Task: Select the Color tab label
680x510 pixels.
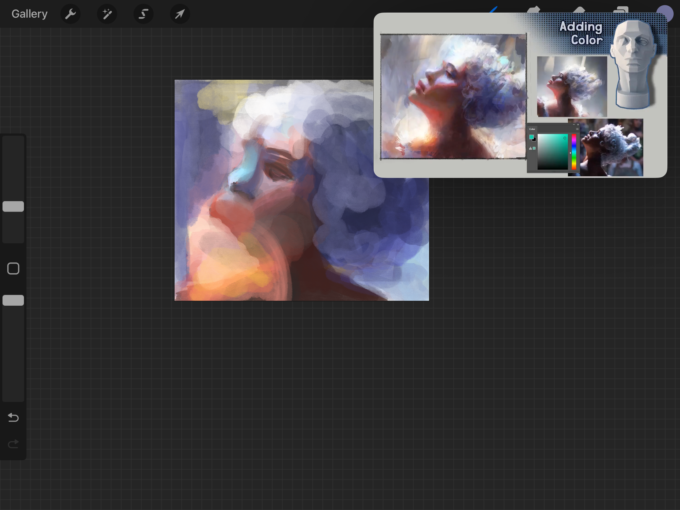Action: click(x=532, y=129)
